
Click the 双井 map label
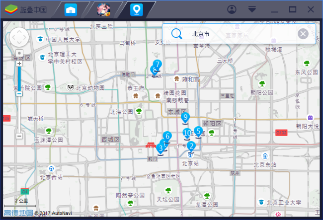tap(235, 173)
